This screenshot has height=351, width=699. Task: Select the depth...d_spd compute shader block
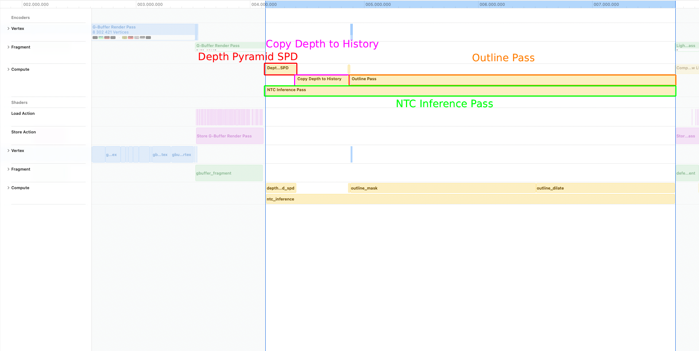281,188
